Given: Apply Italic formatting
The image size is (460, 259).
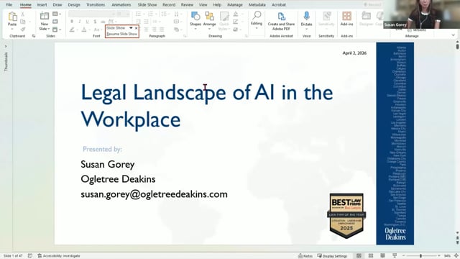Looking at the screenshot, I should click(x=80, y=22).
